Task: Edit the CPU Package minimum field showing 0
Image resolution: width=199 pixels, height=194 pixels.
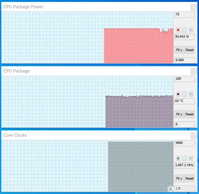Action: click(x=185, y=124)
